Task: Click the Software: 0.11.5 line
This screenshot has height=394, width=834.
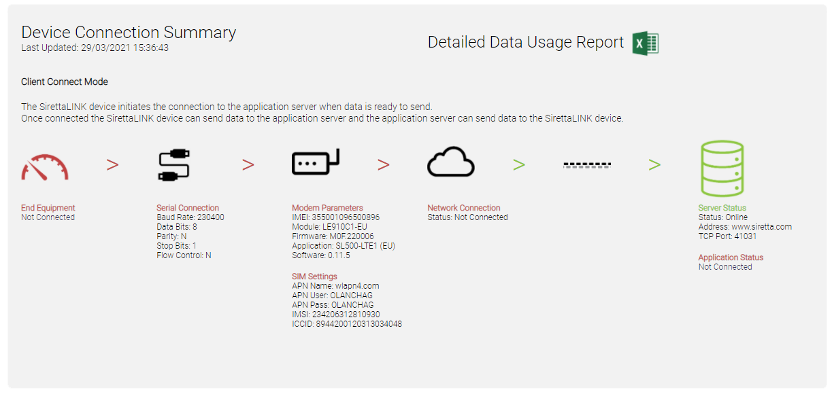Action: click(x=321, y=255)
